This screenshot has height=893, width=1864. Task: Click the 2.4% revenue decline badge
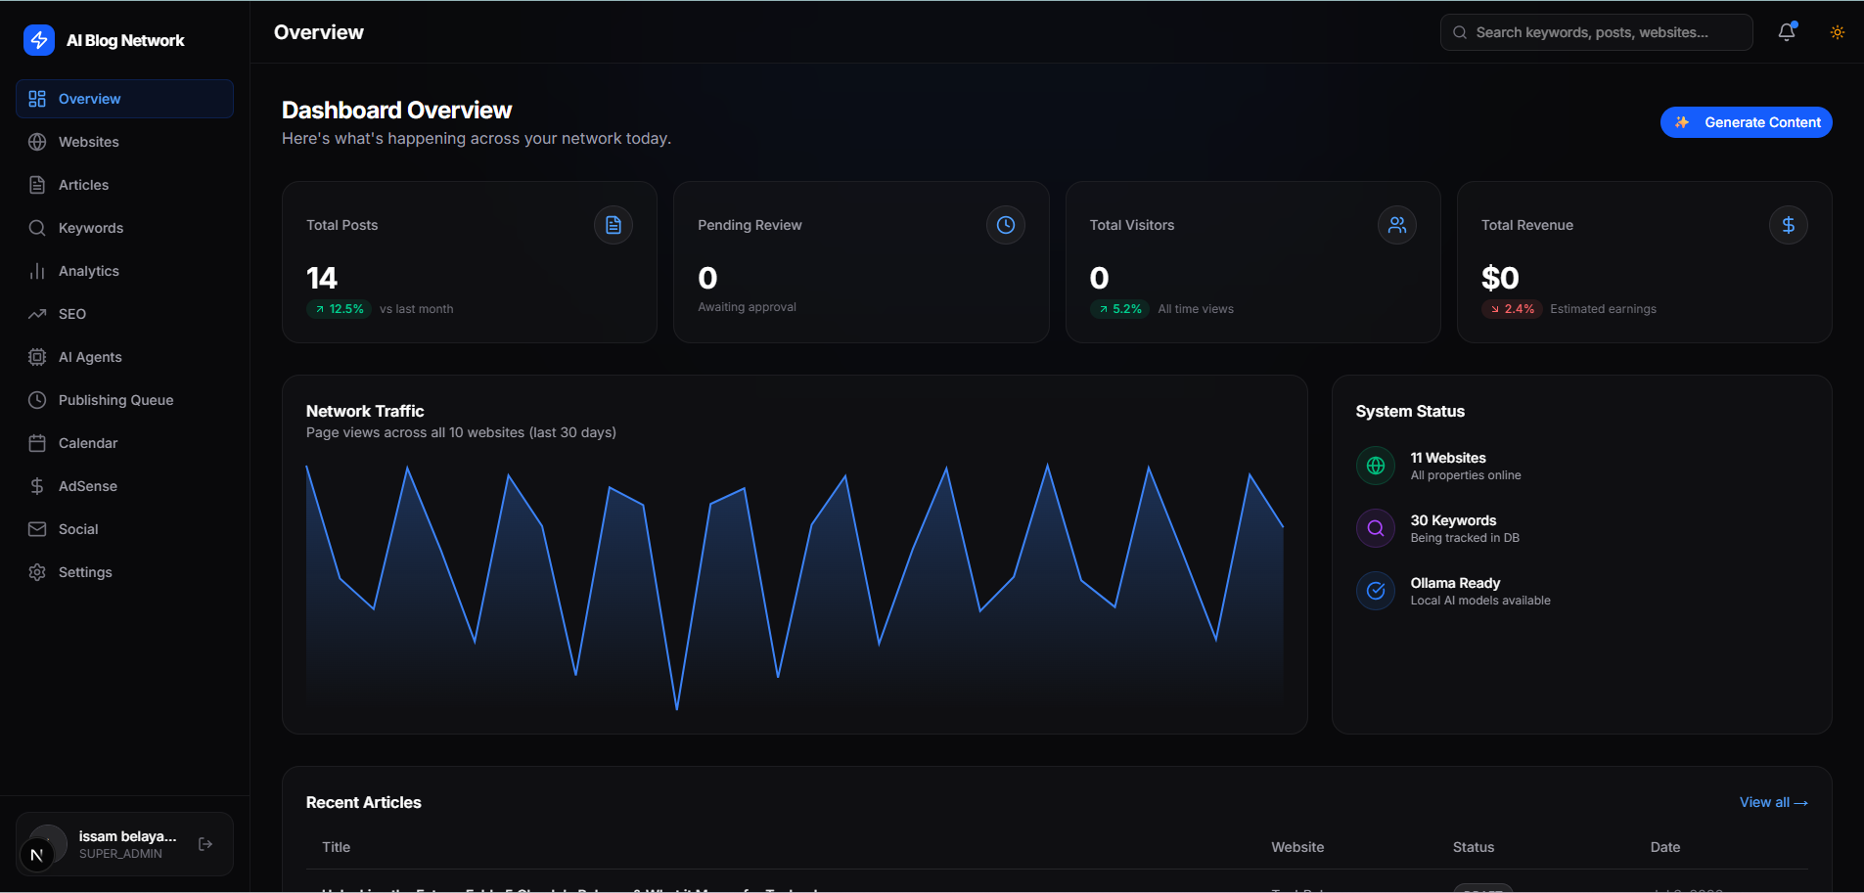point(1512,309)
